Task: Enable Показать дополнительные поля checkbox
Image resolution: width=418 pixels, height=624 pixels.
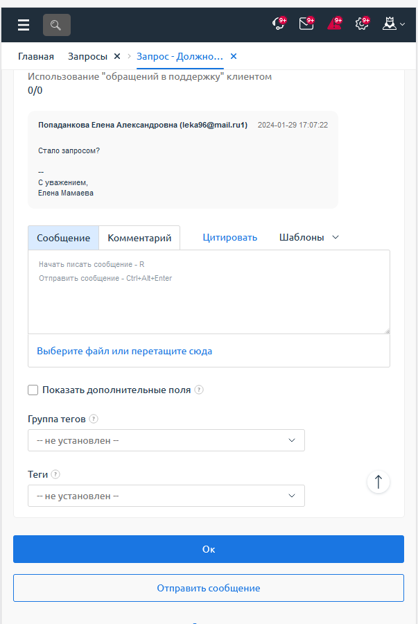Action: click(x=33, y=390)
